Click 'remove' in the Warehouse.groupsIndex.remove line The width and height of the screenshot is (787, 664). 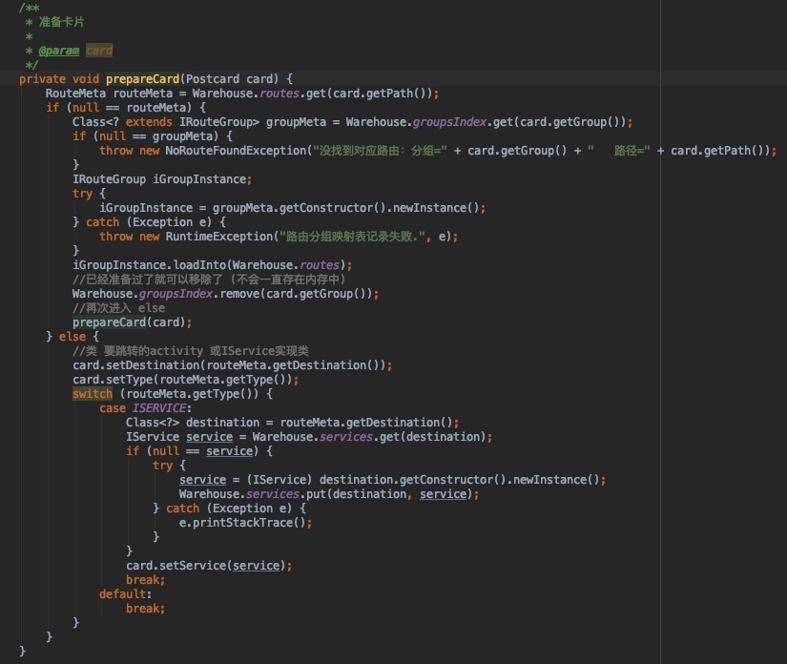coord(239,294)
